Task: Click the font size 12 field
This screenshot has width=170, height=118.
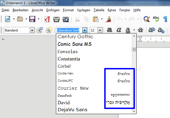Action: [94, 30]
